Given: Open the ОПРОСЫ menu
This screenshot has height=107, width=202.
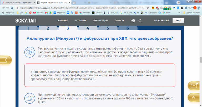Looking at the screenshot, I should (x=119, y=20).
